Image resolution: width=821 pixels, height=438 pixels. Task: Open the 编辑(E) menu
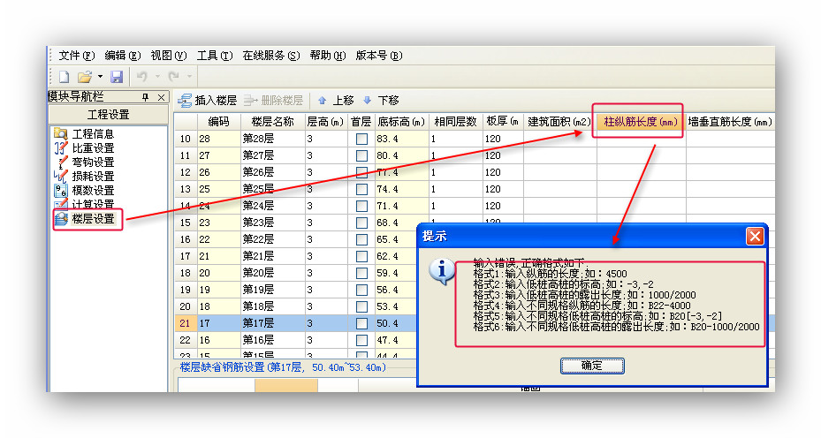(x=123, y=56)
